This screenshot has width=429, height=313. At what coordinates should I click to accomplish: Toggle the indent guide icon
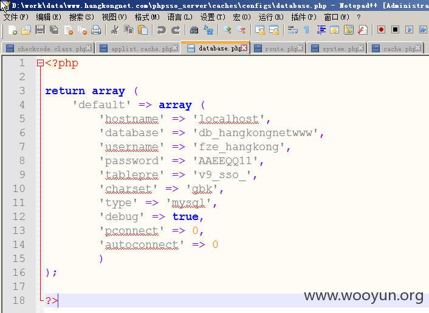coord(321,30)
